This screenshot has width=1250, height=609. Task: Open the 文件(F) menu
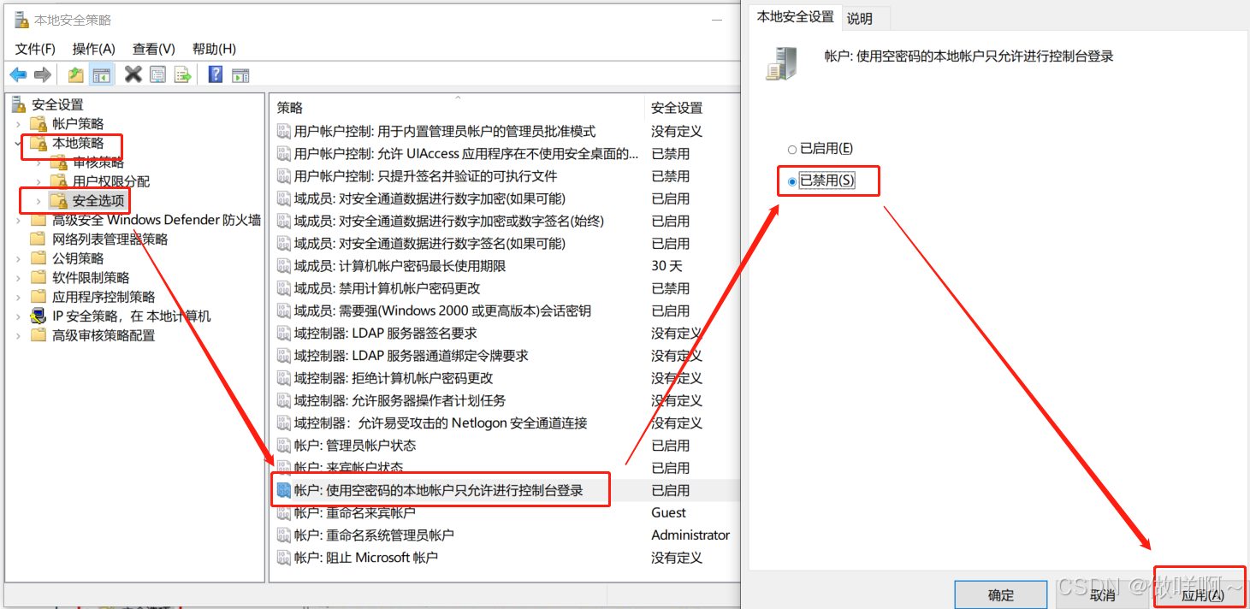click(35, 49)
